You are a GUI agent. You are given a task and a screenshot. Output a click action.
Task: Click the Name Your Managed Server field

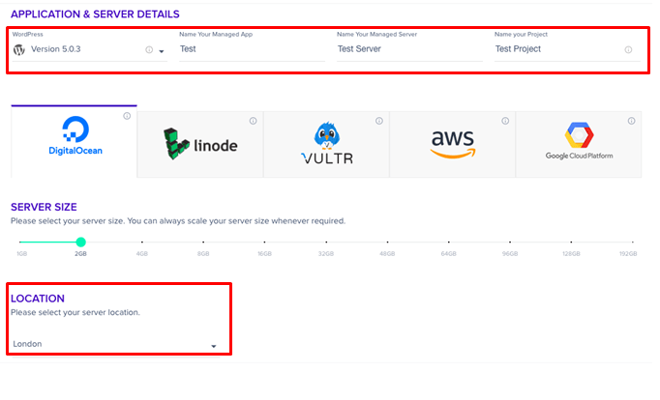(x=409, y=49)
